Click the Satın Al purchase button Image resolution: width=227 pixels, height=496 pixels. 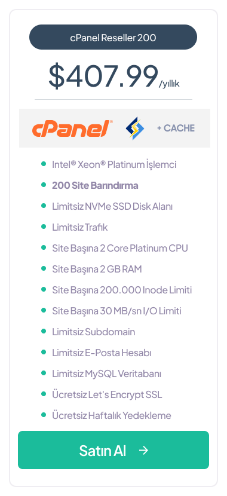[113, 450]
